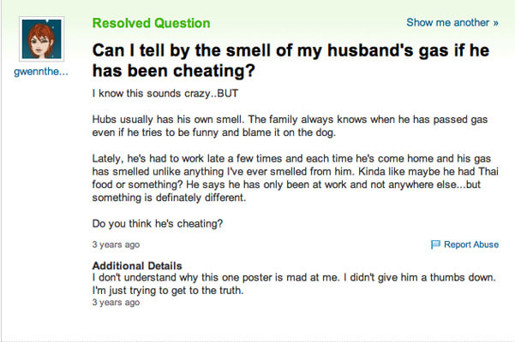Image resolution: width=515 pixels, height=342 pixels.
Task: Click the Additional Details heading
Action: (x=137, y=266)
